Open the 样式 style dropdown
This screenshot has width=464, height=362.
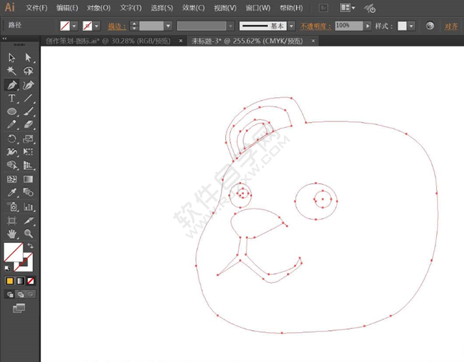click(412, 26)
